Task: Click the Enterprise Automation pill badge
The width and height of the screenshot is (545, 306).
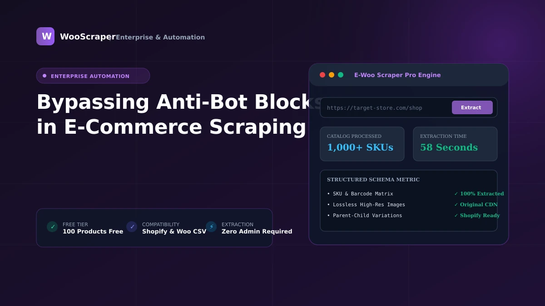Action: [93, 76]
